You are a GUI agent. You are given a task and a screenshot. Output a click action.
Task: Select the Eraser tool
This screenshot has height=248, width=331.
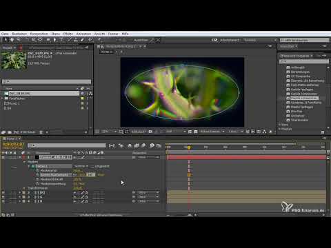(82, 40)
